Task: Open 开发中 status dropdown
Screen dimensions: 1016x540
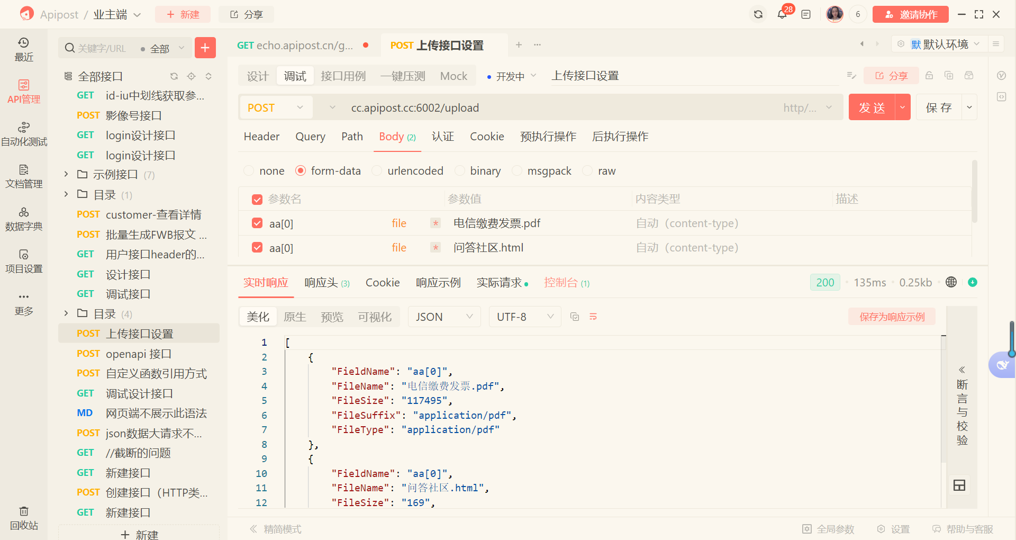Action: tap(512, 76)
